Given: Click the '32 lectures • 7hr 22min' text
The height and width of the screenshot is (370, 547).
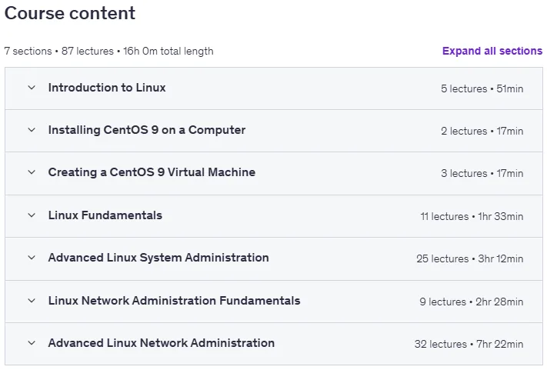Looking at the screenshot, I should click(469, 344).
